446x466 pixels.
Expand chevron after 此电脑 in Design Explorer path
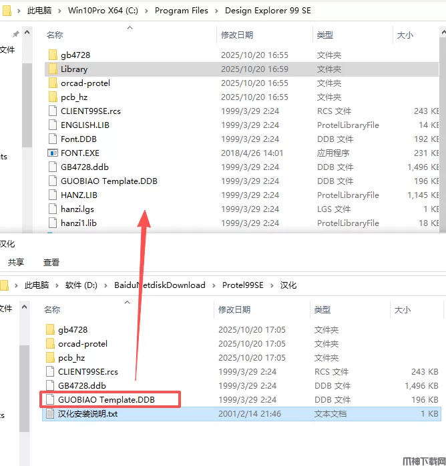[59, 11]
